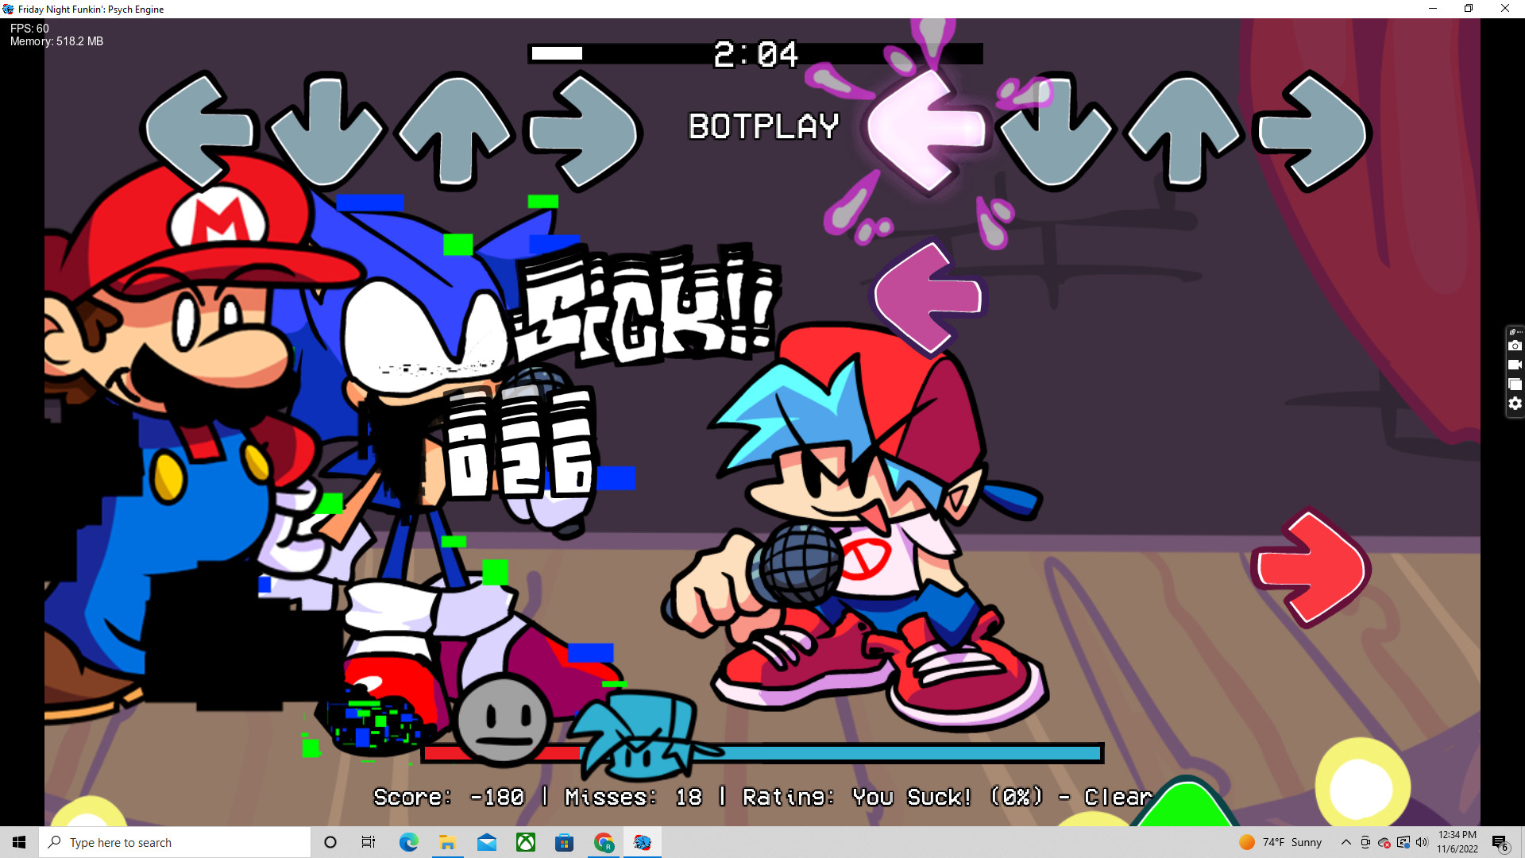Open the Mail app from the taskbar
Viewport: 1525px width, 858px height.
tap(487, 842)
